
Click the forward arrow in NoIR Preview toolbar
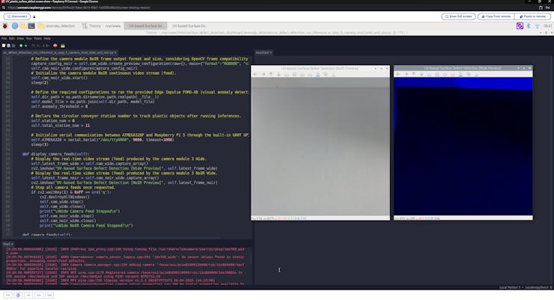coord(264,74)
